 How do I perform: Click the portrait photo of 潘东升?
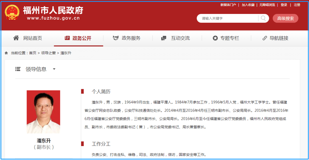(43, 112)
